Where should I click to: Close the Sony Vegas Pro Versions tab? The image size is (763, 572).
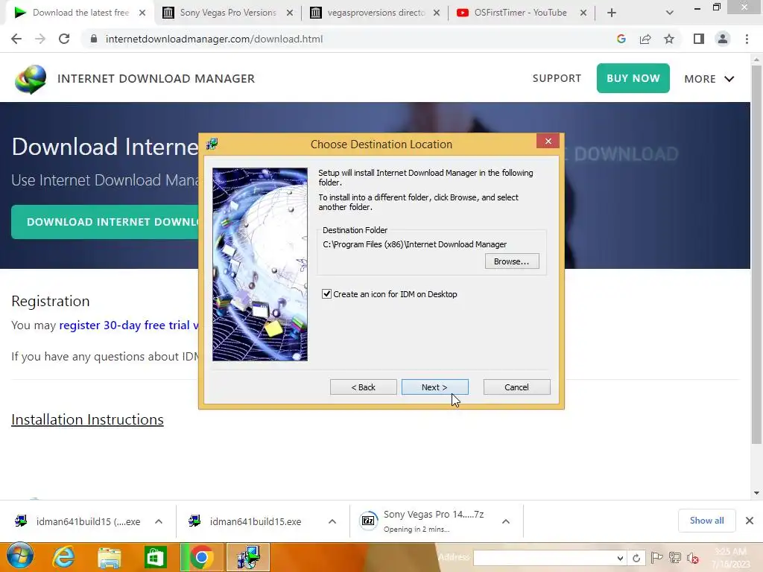click(290, 13)
